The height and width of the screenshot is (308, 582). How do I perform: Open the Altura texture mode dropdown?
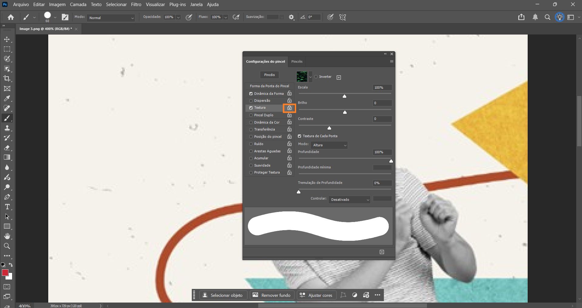pyautogui.click(x=329, y=145)
